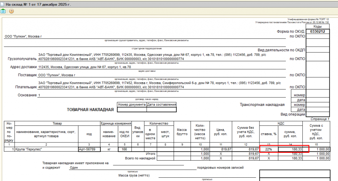Select "Вид деятельности по ОКДП" label
The height and width of the screenshot is (181, 338).
point(281,50)
